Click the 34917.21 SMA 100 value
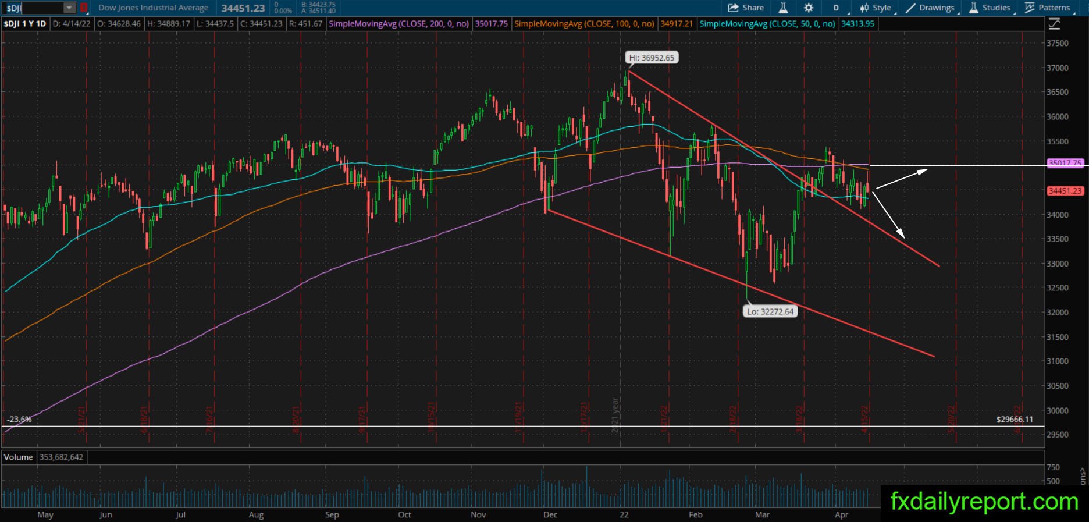The width and height of the screenshot is (1089, 522). tap(677, 24)
